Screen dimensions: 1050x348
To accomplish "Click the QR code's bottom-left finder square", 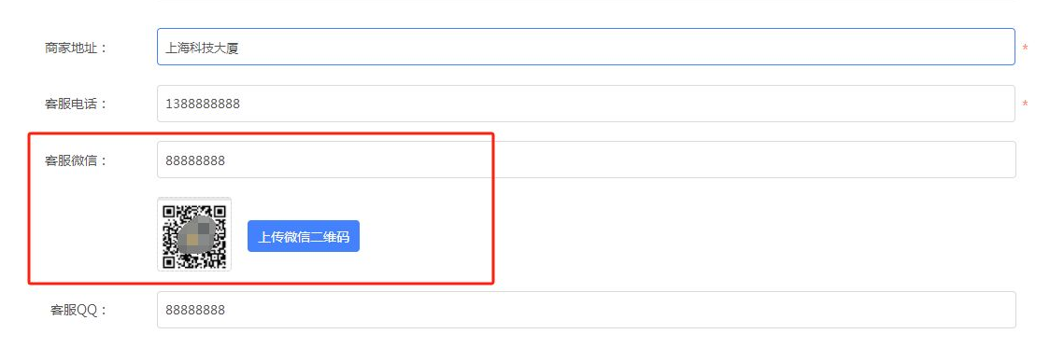I will [169, 260].
